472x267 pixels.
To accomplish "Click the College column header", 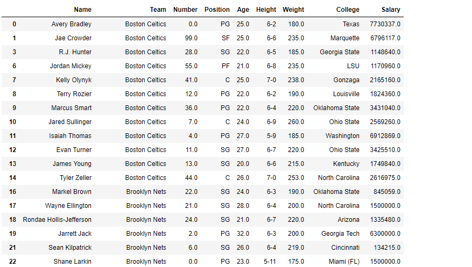I will [348, 10].
